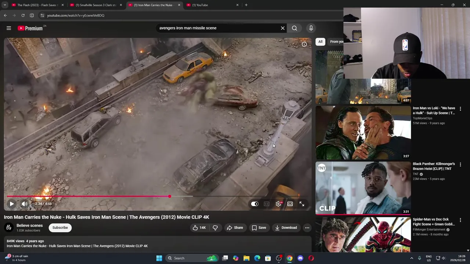Select the 'All' filter chip

click(320, 41)
